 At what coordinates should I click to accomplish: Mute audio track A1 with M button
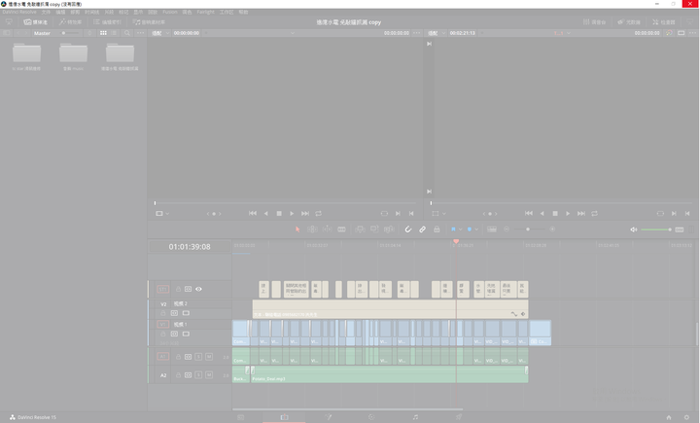(209, 357)
